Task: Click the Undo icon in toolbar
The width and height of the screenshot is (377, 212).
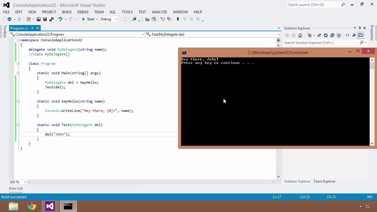Action: coord(60,19)
